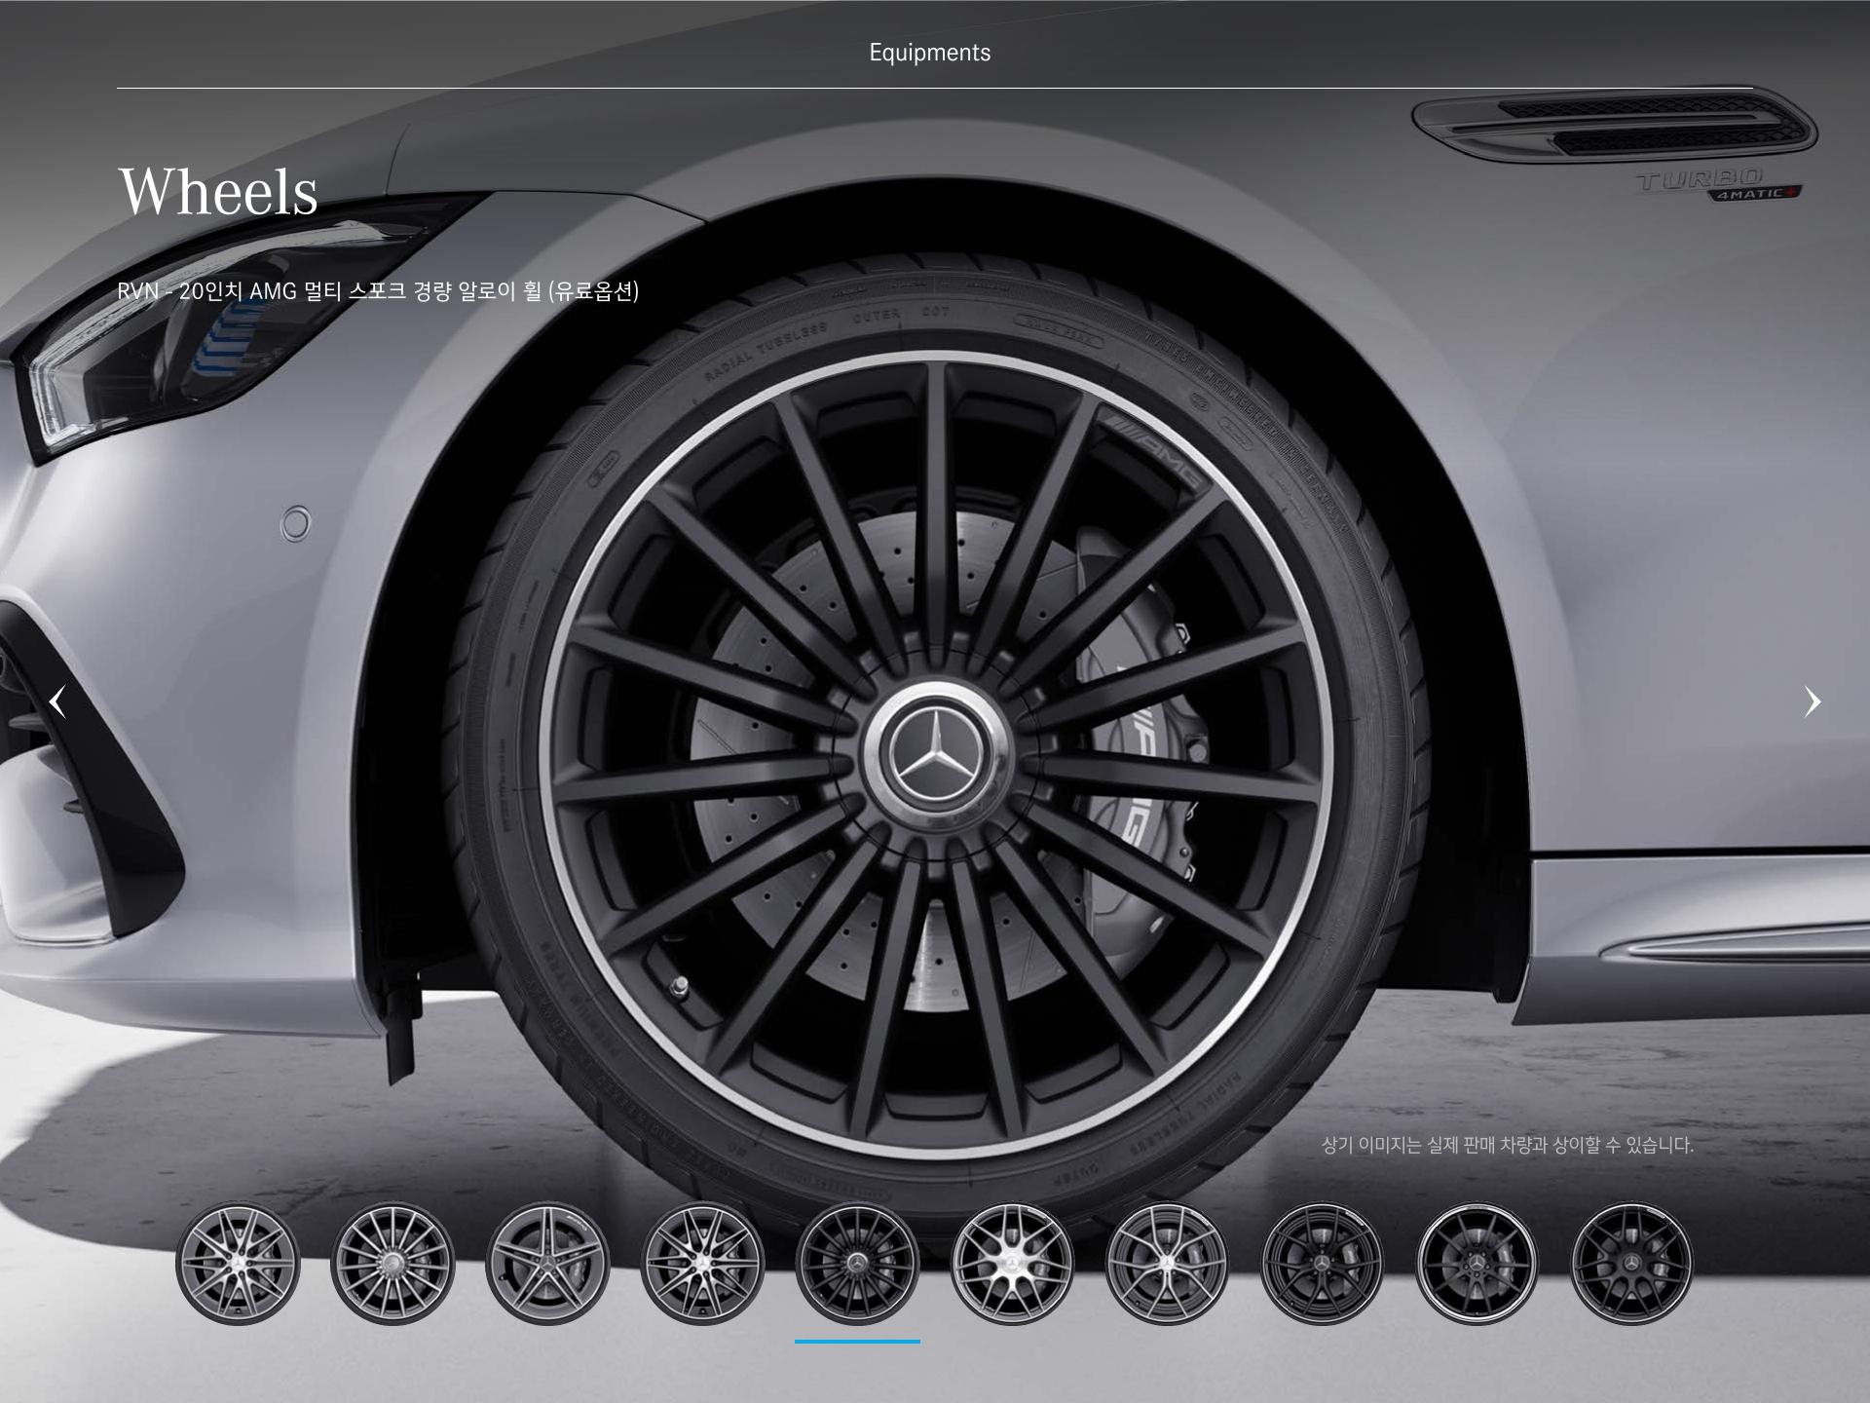Viewport: 1870px width, 1403px height.
Task: Go to the next wheel with right arrow
Action: 1812,701
